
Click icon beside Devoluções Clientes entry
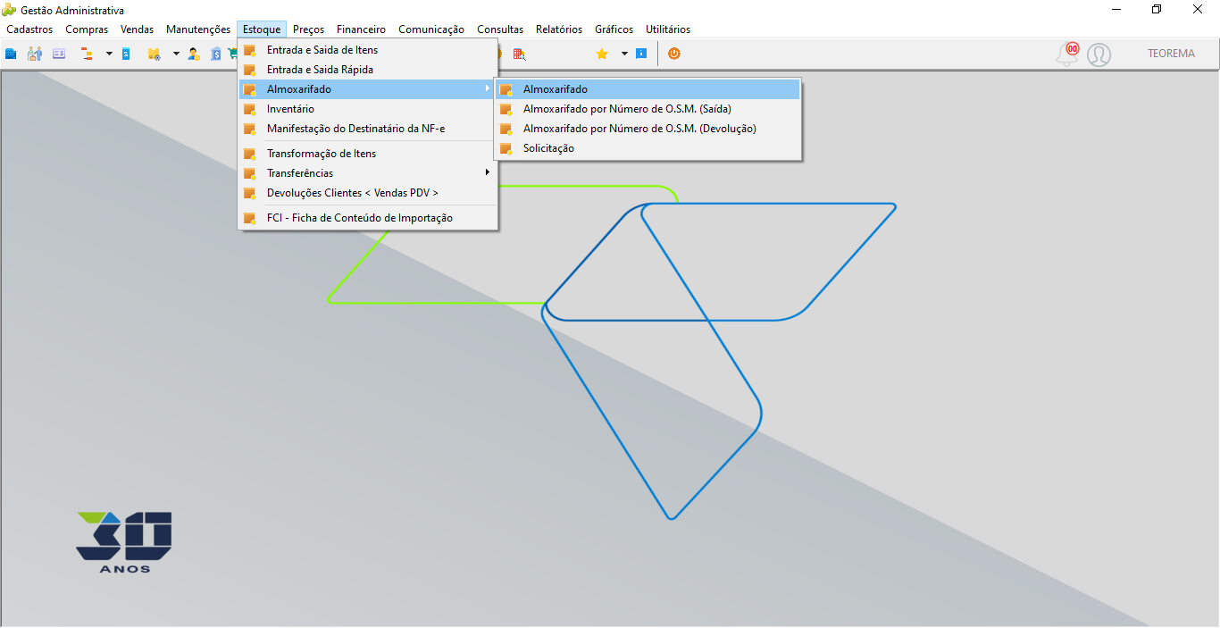click(250, 193)
